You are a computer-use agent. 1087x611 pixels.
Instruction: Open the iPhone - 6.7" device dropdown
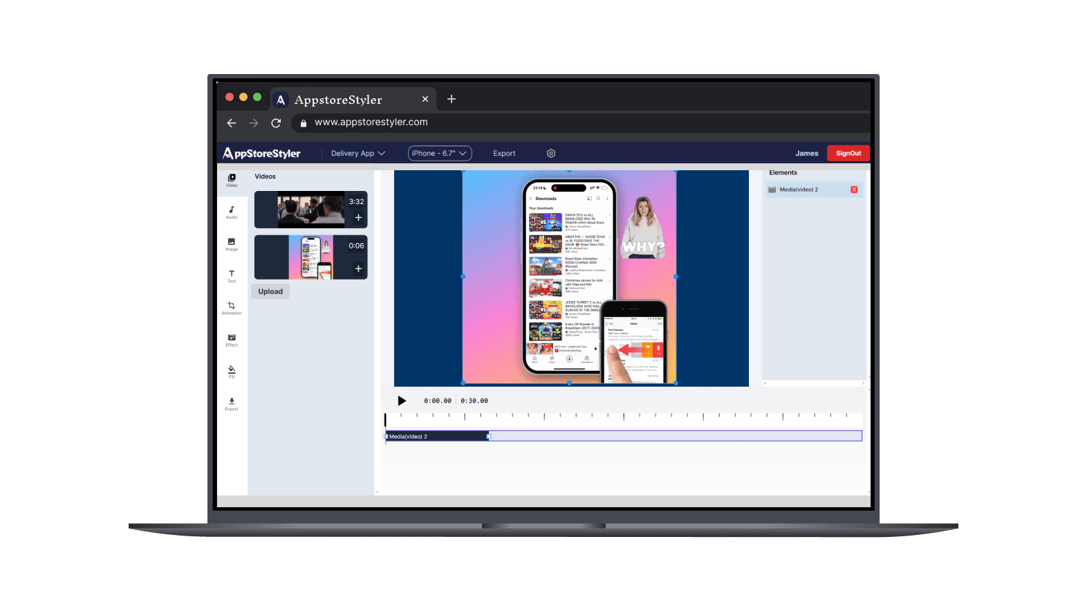click(x=440, y=154)
